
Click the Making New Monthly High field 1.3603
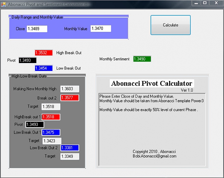70,89
